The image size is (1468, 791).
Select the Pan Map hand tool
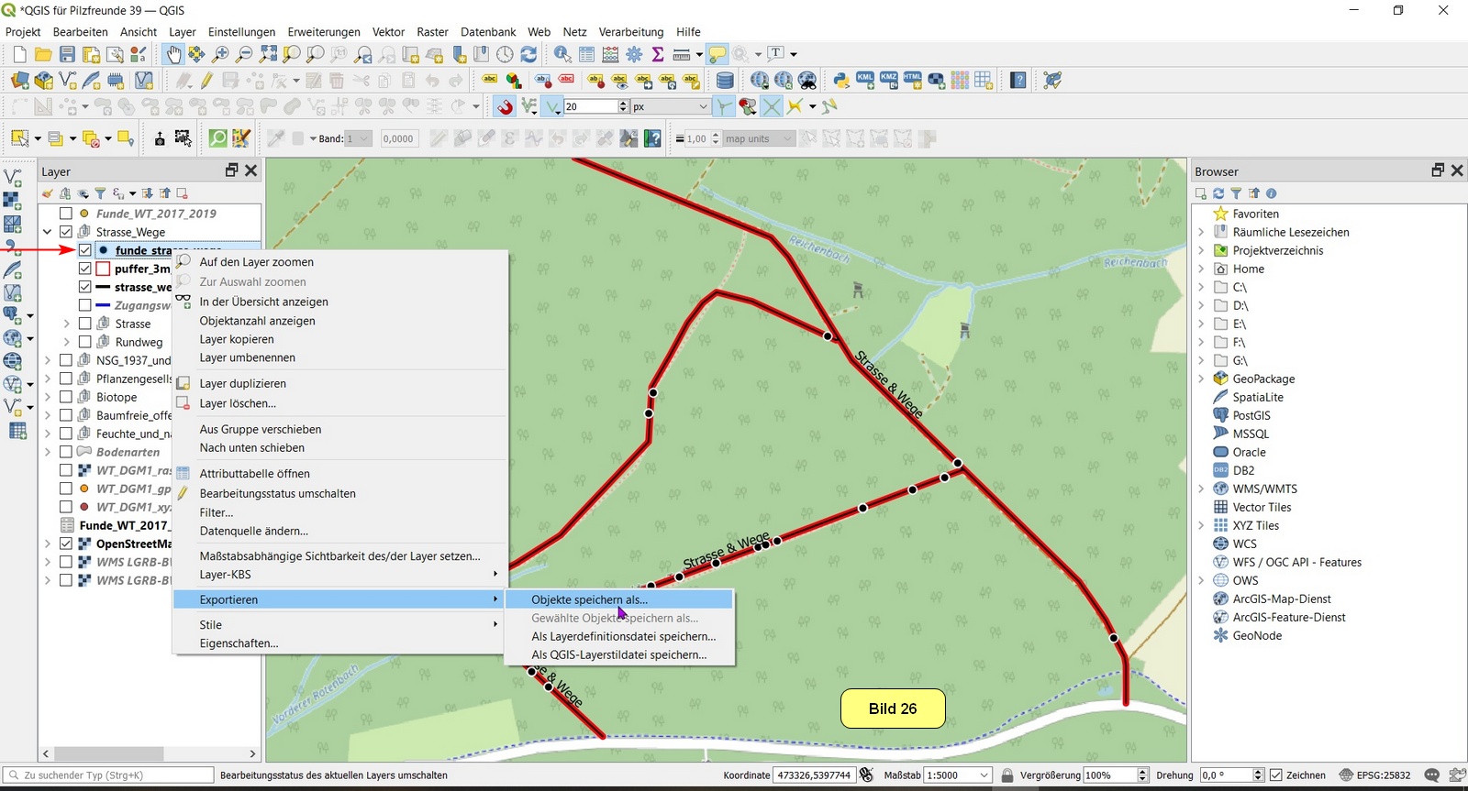[x=173, y=55]
